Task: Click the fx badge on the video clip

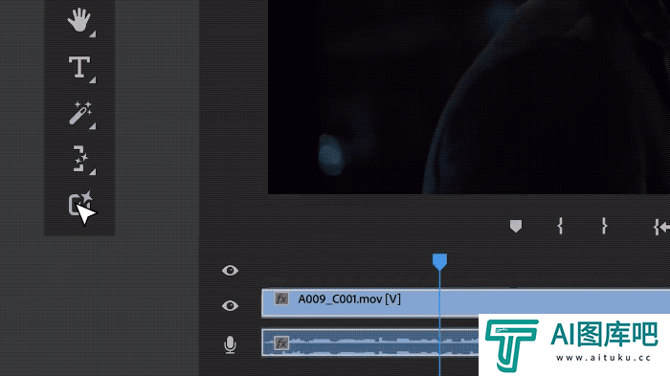Action: [x=281, y=299]
